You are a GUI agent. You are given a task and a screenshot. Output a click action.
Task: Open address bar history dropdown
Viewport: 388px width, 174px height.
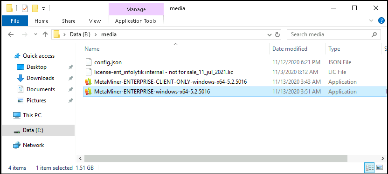pyautogui.click(x=270, y=35)
